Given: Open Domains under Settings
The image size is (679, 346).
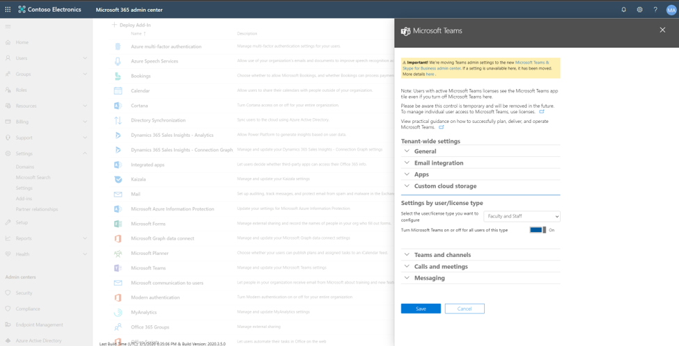Looking at the screenshot, I should pyautogui.click(x=25, y=167).
